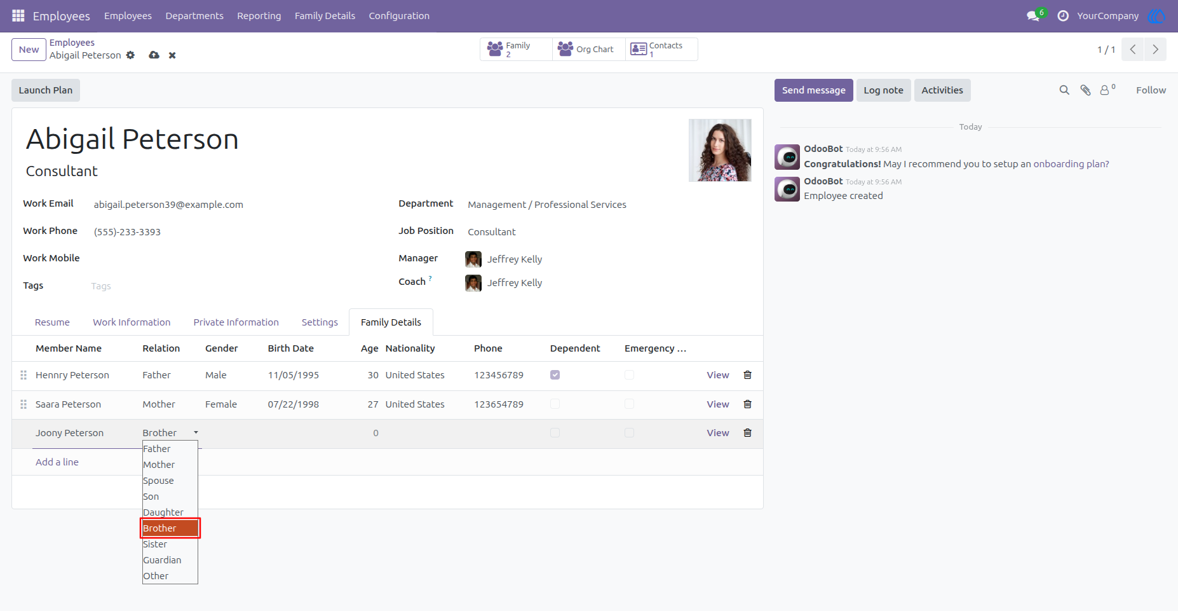Open the Family Details top menu

tap(325, 16)
